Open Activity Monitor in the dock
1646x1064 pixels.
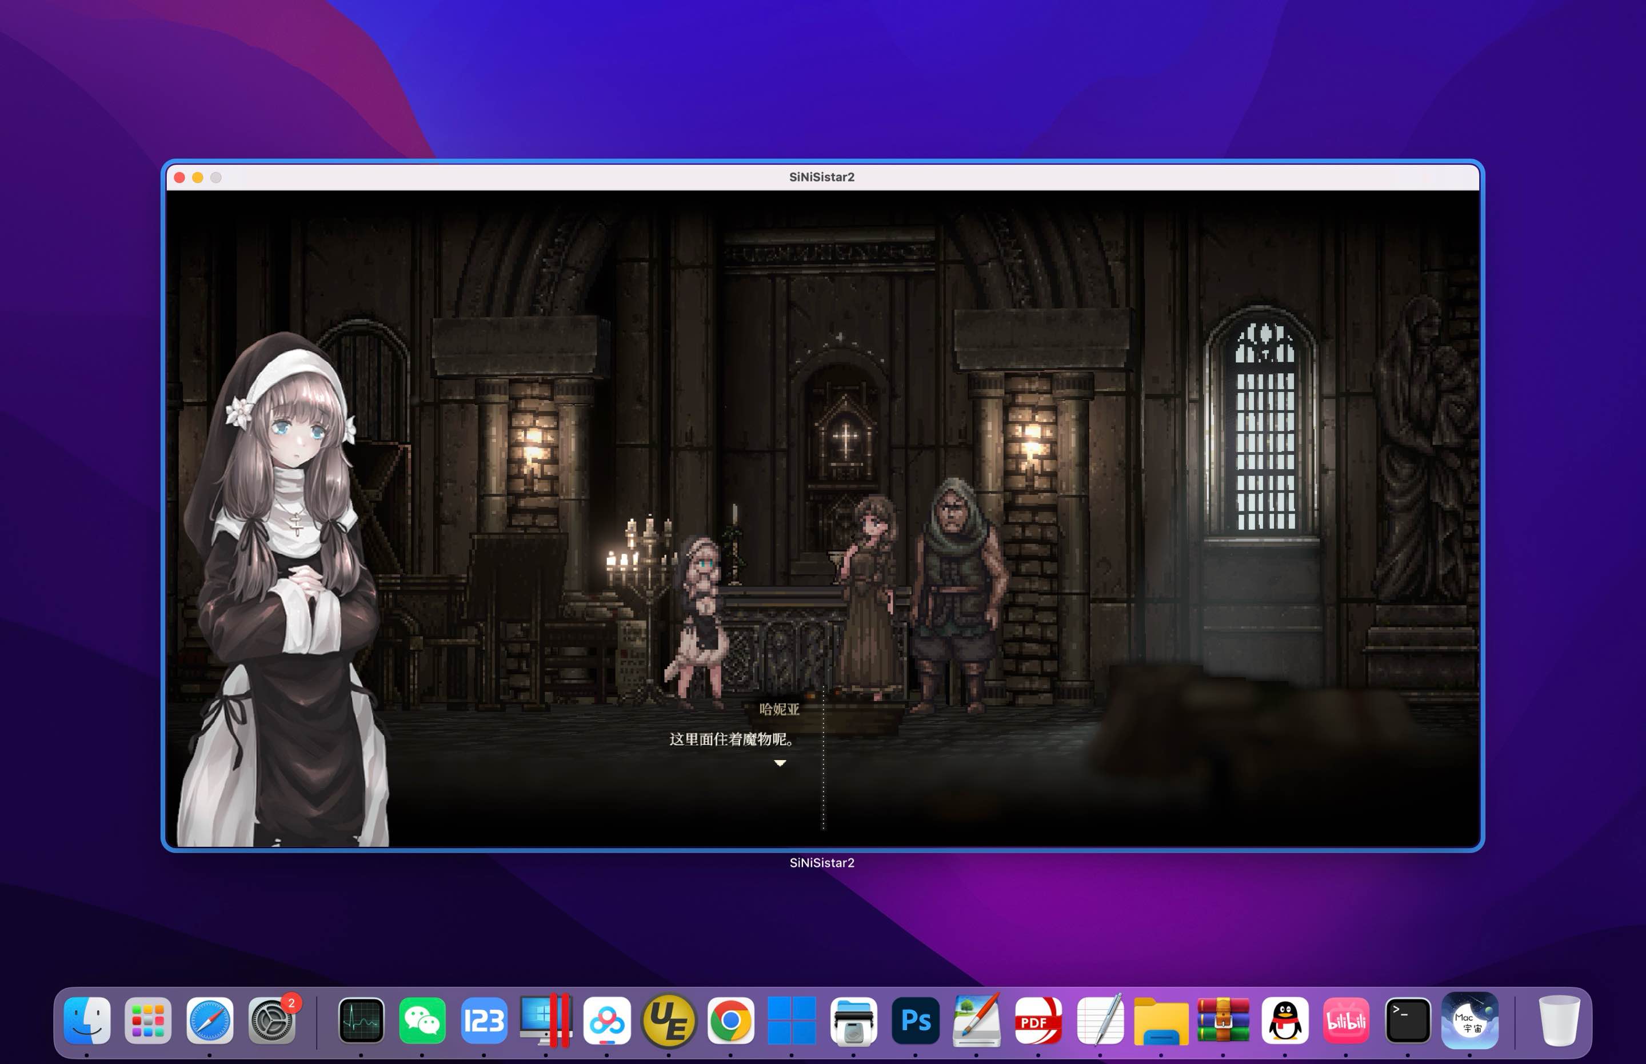tap(361, 1020)
